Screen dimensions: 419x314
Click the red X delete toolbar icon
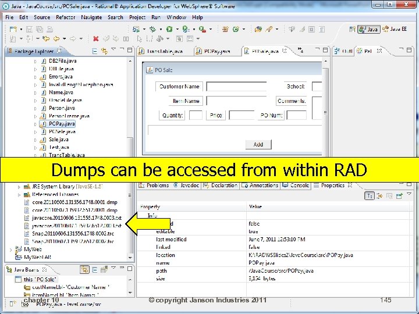click(x=96, y=39)
